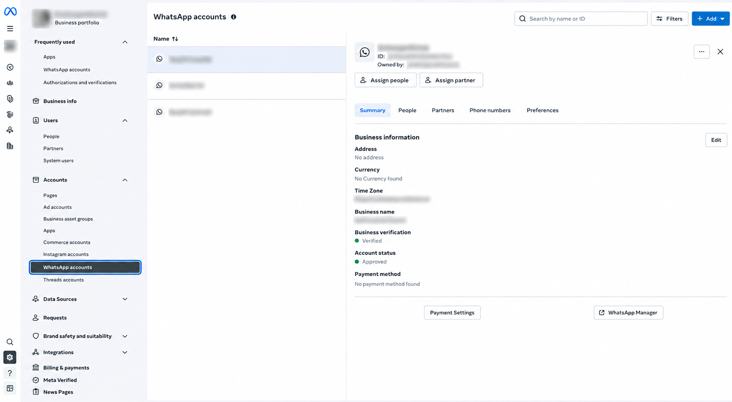
Task: Click the Filters button
Action: (x=669, y=19)
